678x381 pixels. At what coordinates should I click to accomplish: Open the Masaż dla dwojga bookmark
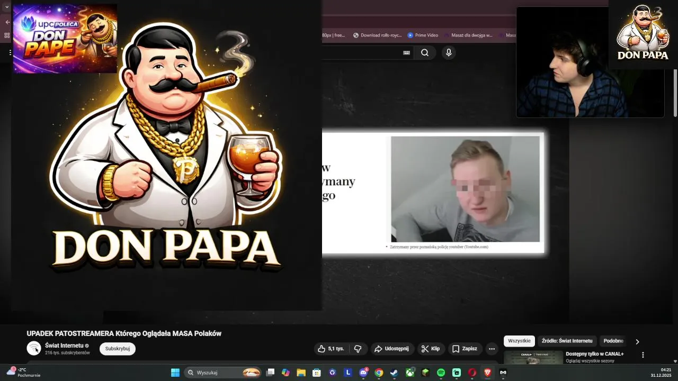click(x=468, y=35)
